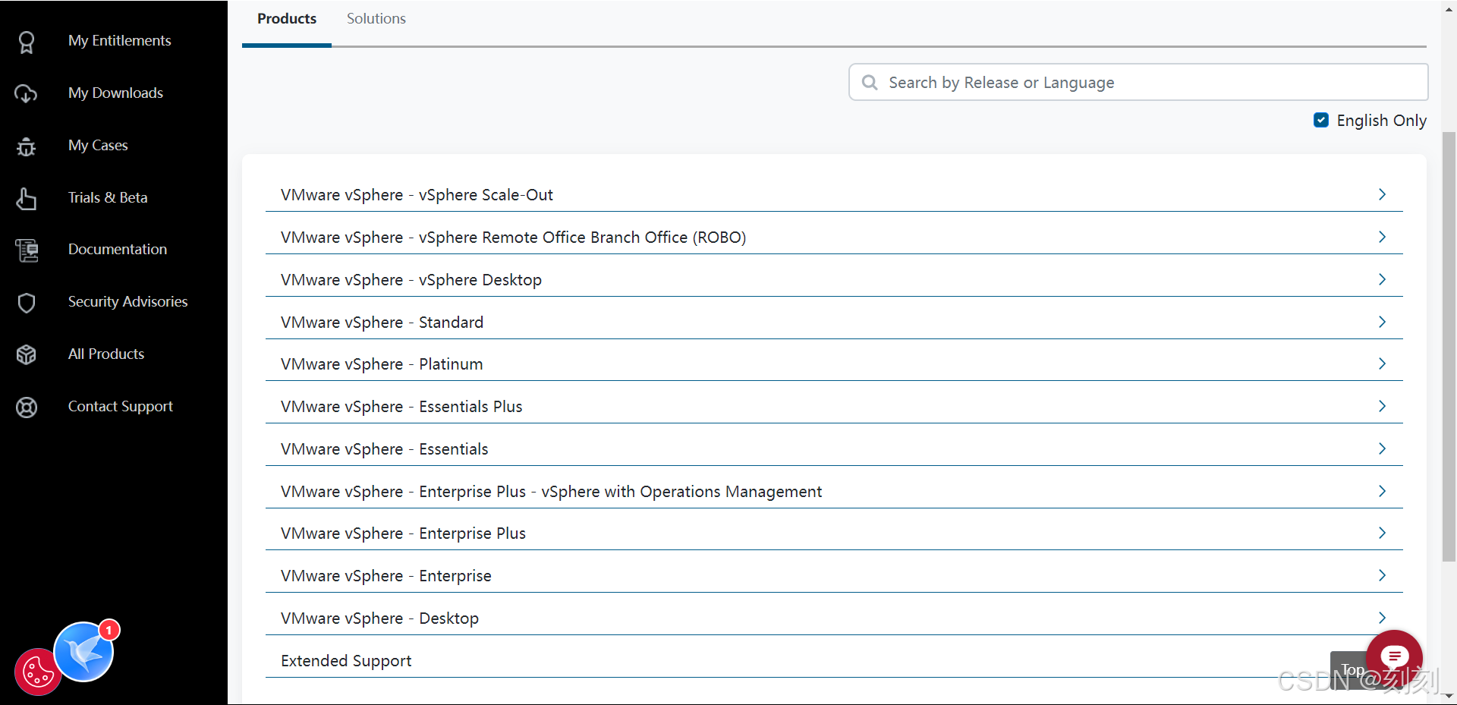Go to My Downloads
The image size is (1457, 705).
[115, 93]
